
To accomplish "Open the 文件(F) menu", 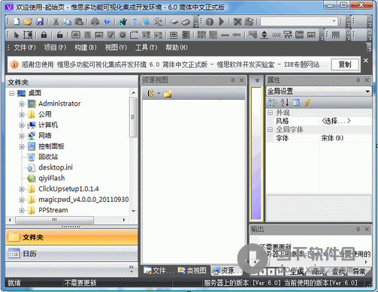I will (25, 47).
